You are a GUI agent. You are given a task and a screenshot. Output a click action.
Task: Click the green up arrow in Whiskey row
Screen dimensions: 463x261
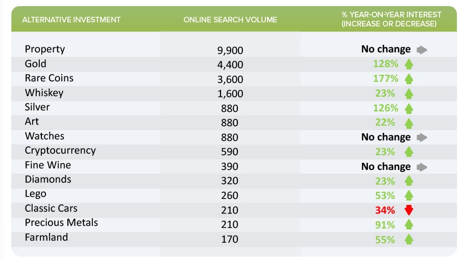coord(409,94)
